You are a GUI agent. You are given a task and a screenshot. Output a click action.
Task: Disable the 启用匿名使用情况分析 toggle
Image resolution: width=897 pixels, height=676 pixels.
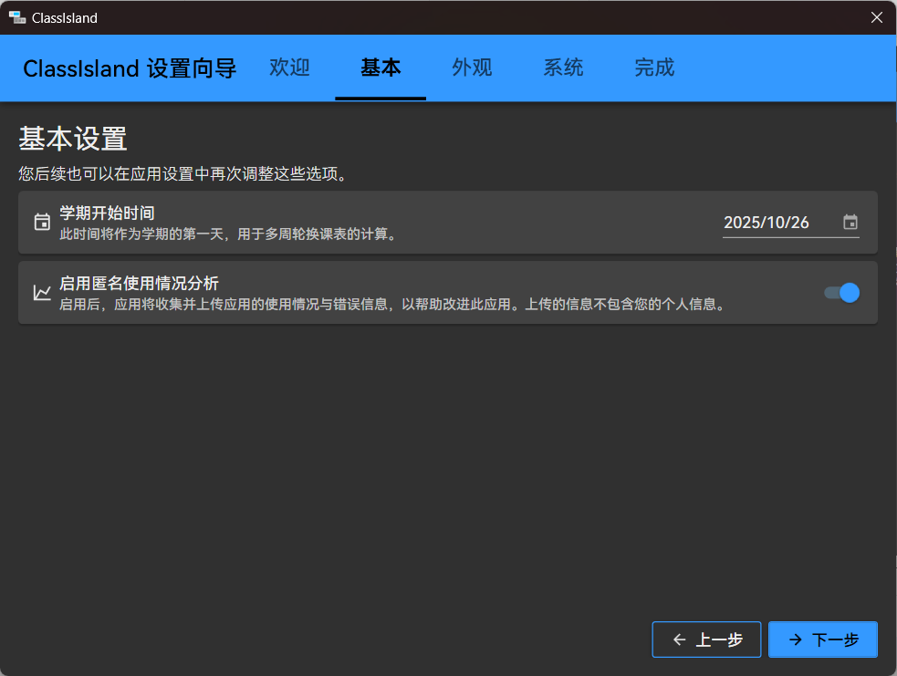click(x=841, y=293)
